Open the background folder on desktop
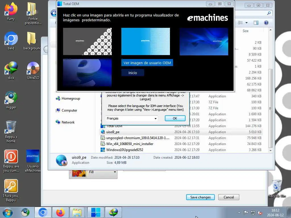Image resolution: width=291 pixels, height=218 pixels. click(x=32, y=41)
